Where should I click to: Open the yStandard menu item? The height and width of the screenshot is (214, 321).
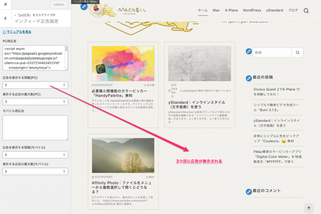click(x=274, y=10)
